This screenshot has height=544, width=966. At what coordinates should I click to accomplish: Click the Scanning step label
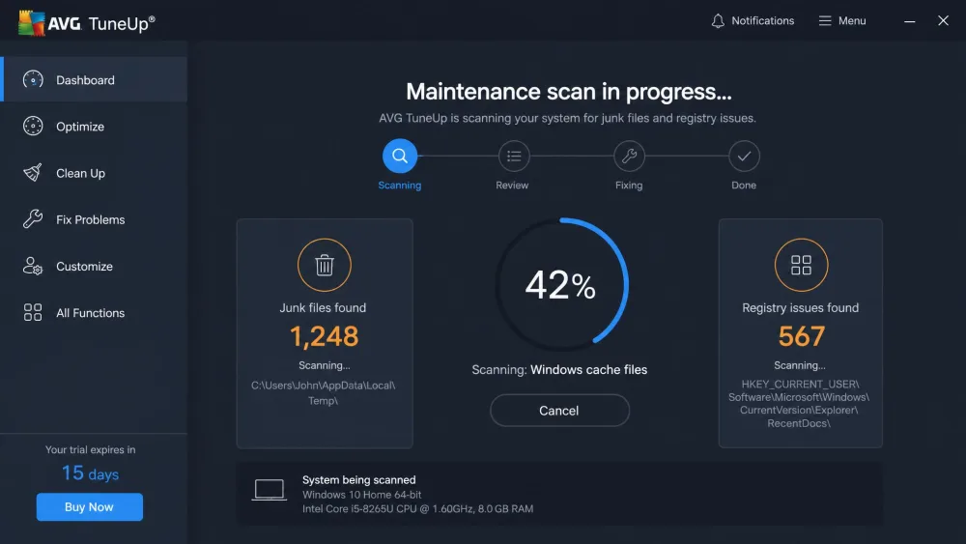pyautogui.click(x=400, y=185)
